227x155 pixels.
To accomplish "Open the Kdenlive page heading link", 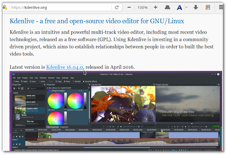I will tap(97, 21).
